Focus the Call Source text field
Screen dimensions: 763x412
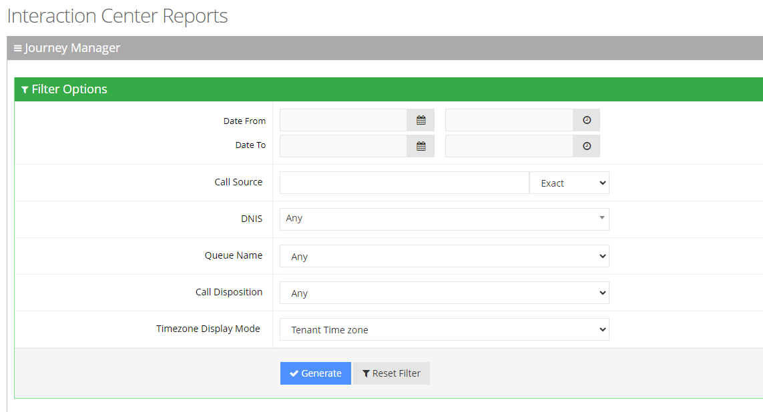(x=404, y=183)
